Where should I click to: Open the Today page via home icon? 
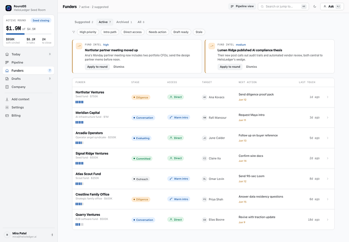[x=7, y=54]
